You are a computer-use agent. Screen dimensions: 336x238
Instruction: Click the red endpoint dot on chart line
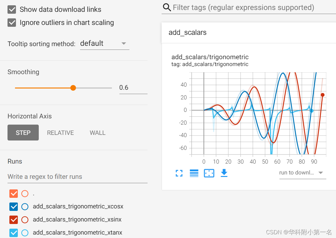pyautogui.click(x=322, y=94)
